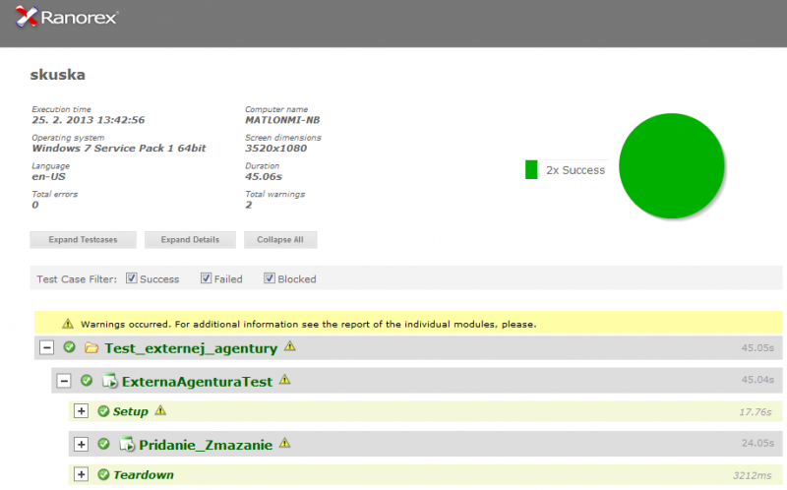The height and width of the screenshot is (490, 787).
Task: Toggle the Blocked filter checkbox
Action: [x=270, y=278]
